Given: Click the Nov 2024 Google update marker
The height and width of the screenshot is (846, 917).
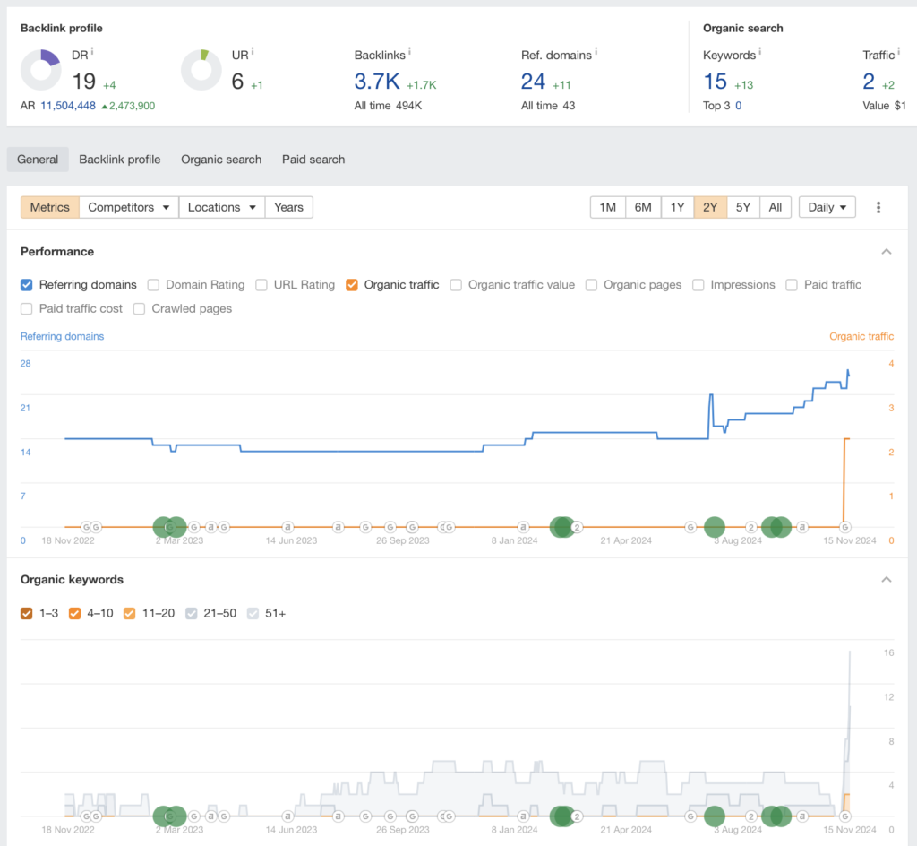Looking at the screenshot, I should [844, 527].
